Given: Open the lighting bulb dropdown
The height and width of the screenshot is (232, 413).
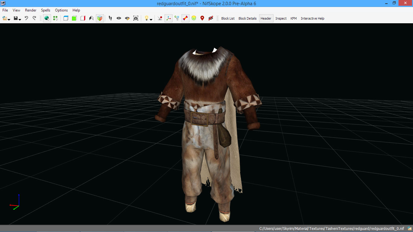Looking at the screenshot, I should 151,20.
